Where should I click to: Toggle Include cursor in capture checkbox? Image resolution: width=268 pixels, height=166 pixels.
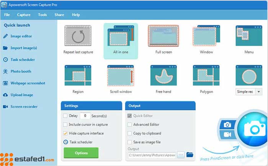(65, 124)
